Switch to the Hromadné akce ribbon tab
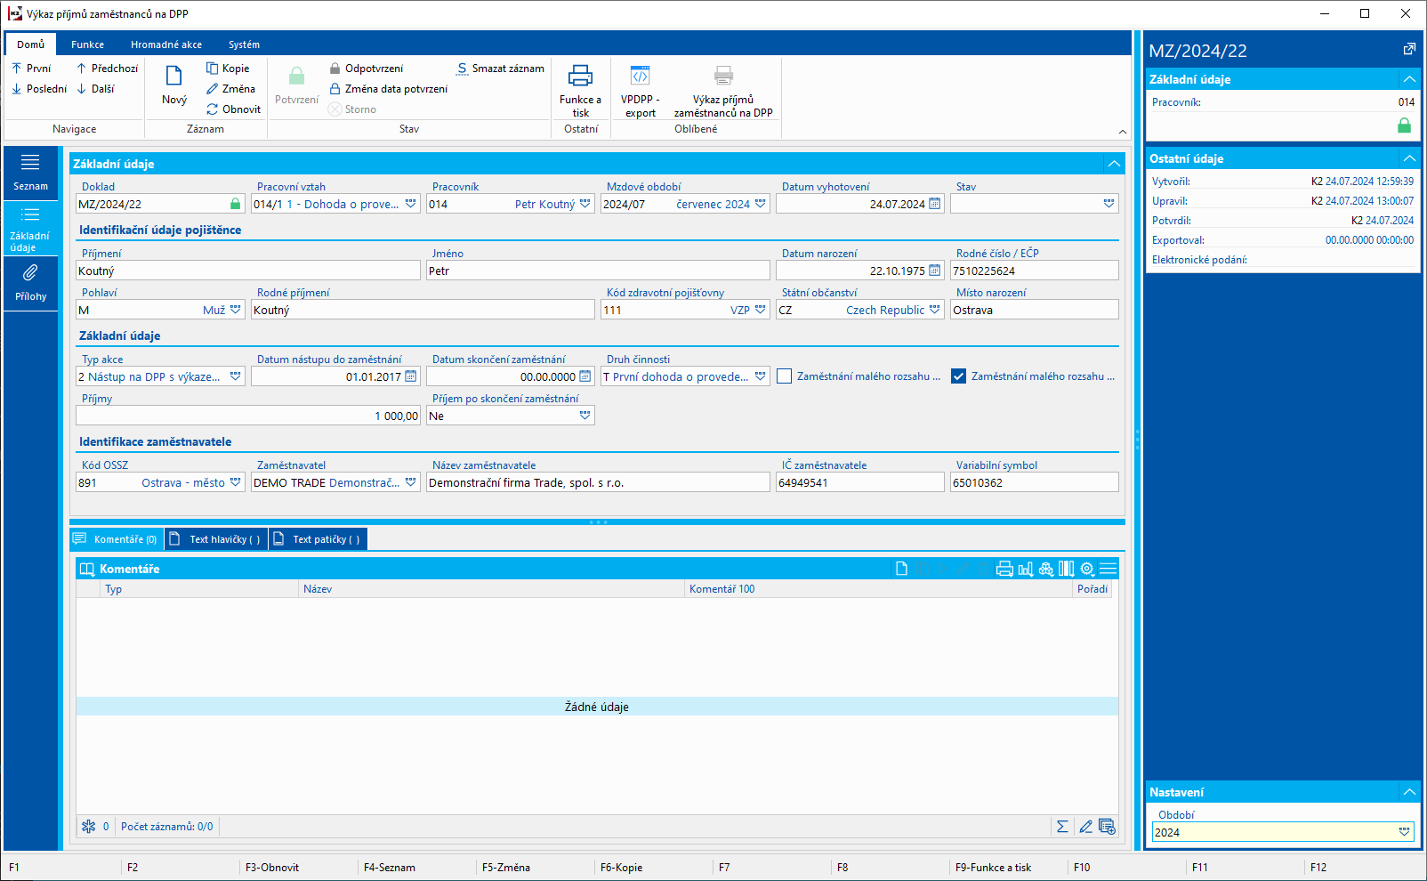The height and width of the screenshot is (881, 1427). click(x=165, y=44)
